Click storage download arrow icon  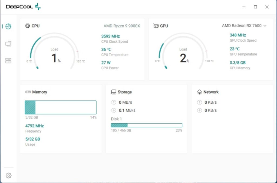114,110
